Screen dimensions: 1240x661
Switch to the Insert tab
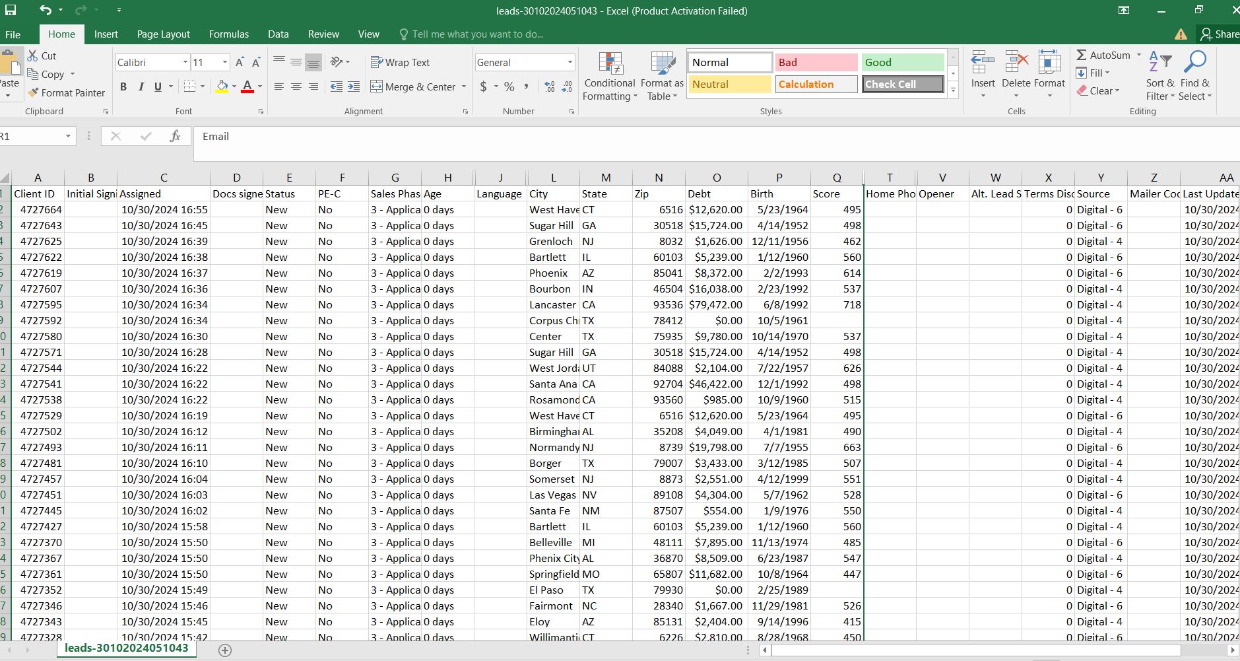[x=106, y=34]
